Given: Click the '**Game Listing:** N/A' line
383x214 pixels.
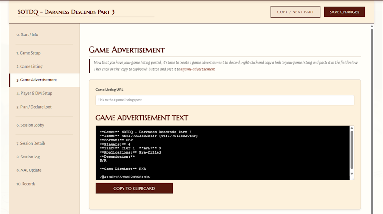Looking at the screenshot, I should coord(123,169).
